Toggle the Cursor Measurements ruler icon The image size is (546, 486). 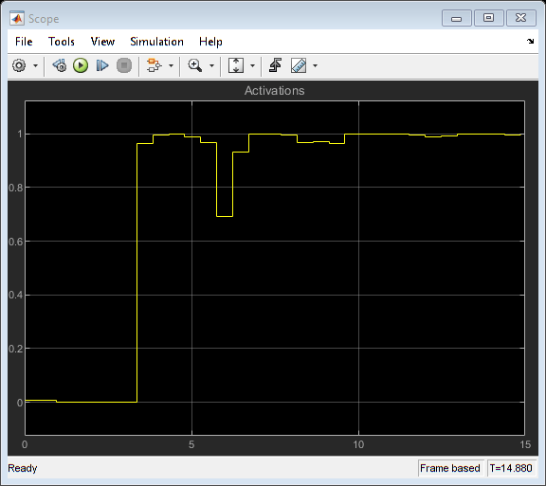tap(299, 65)
